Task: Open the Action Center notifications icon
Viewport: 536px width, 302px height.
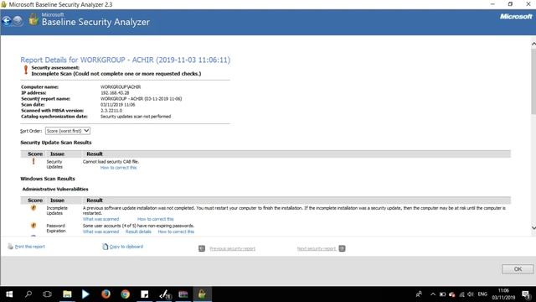Action: pyautogui.click(x=526, y=294)
